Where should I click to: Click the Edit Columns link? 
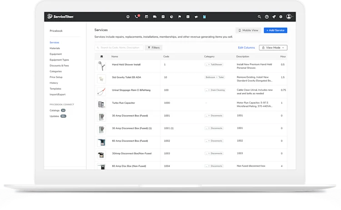point(246,48)
